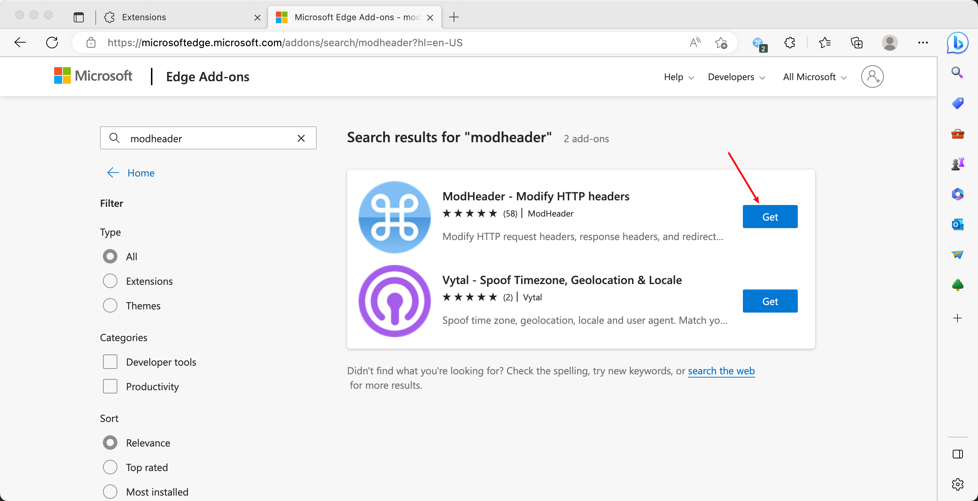Open Settings and more menu

(x=923, y=43)
